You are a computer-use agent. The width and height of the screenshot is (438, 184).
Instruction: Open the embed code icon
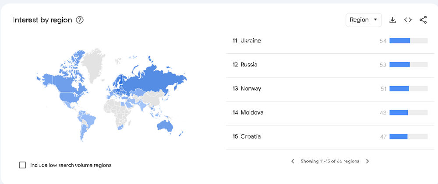pyautogui.click(x=408, y=20)
